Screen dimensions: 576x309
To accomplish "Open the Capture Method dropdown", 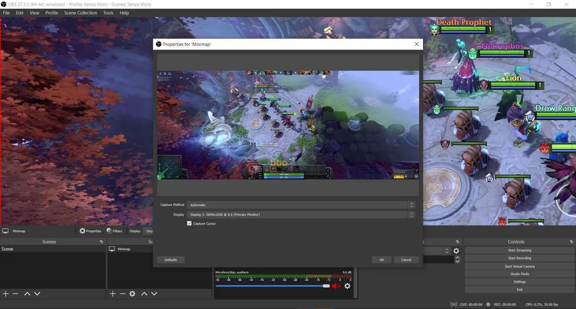I will [301, 205].
